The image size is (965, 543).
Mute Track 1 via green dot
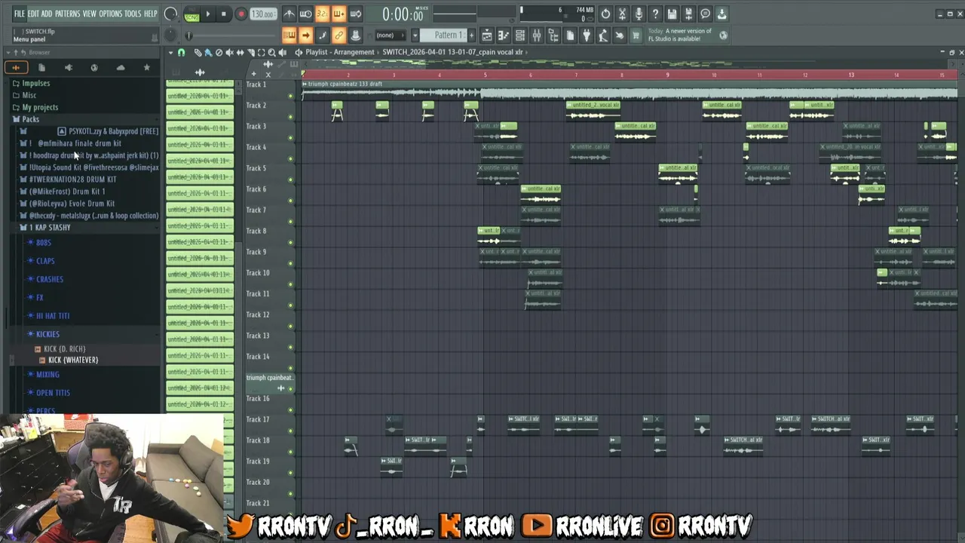[291, 97]
